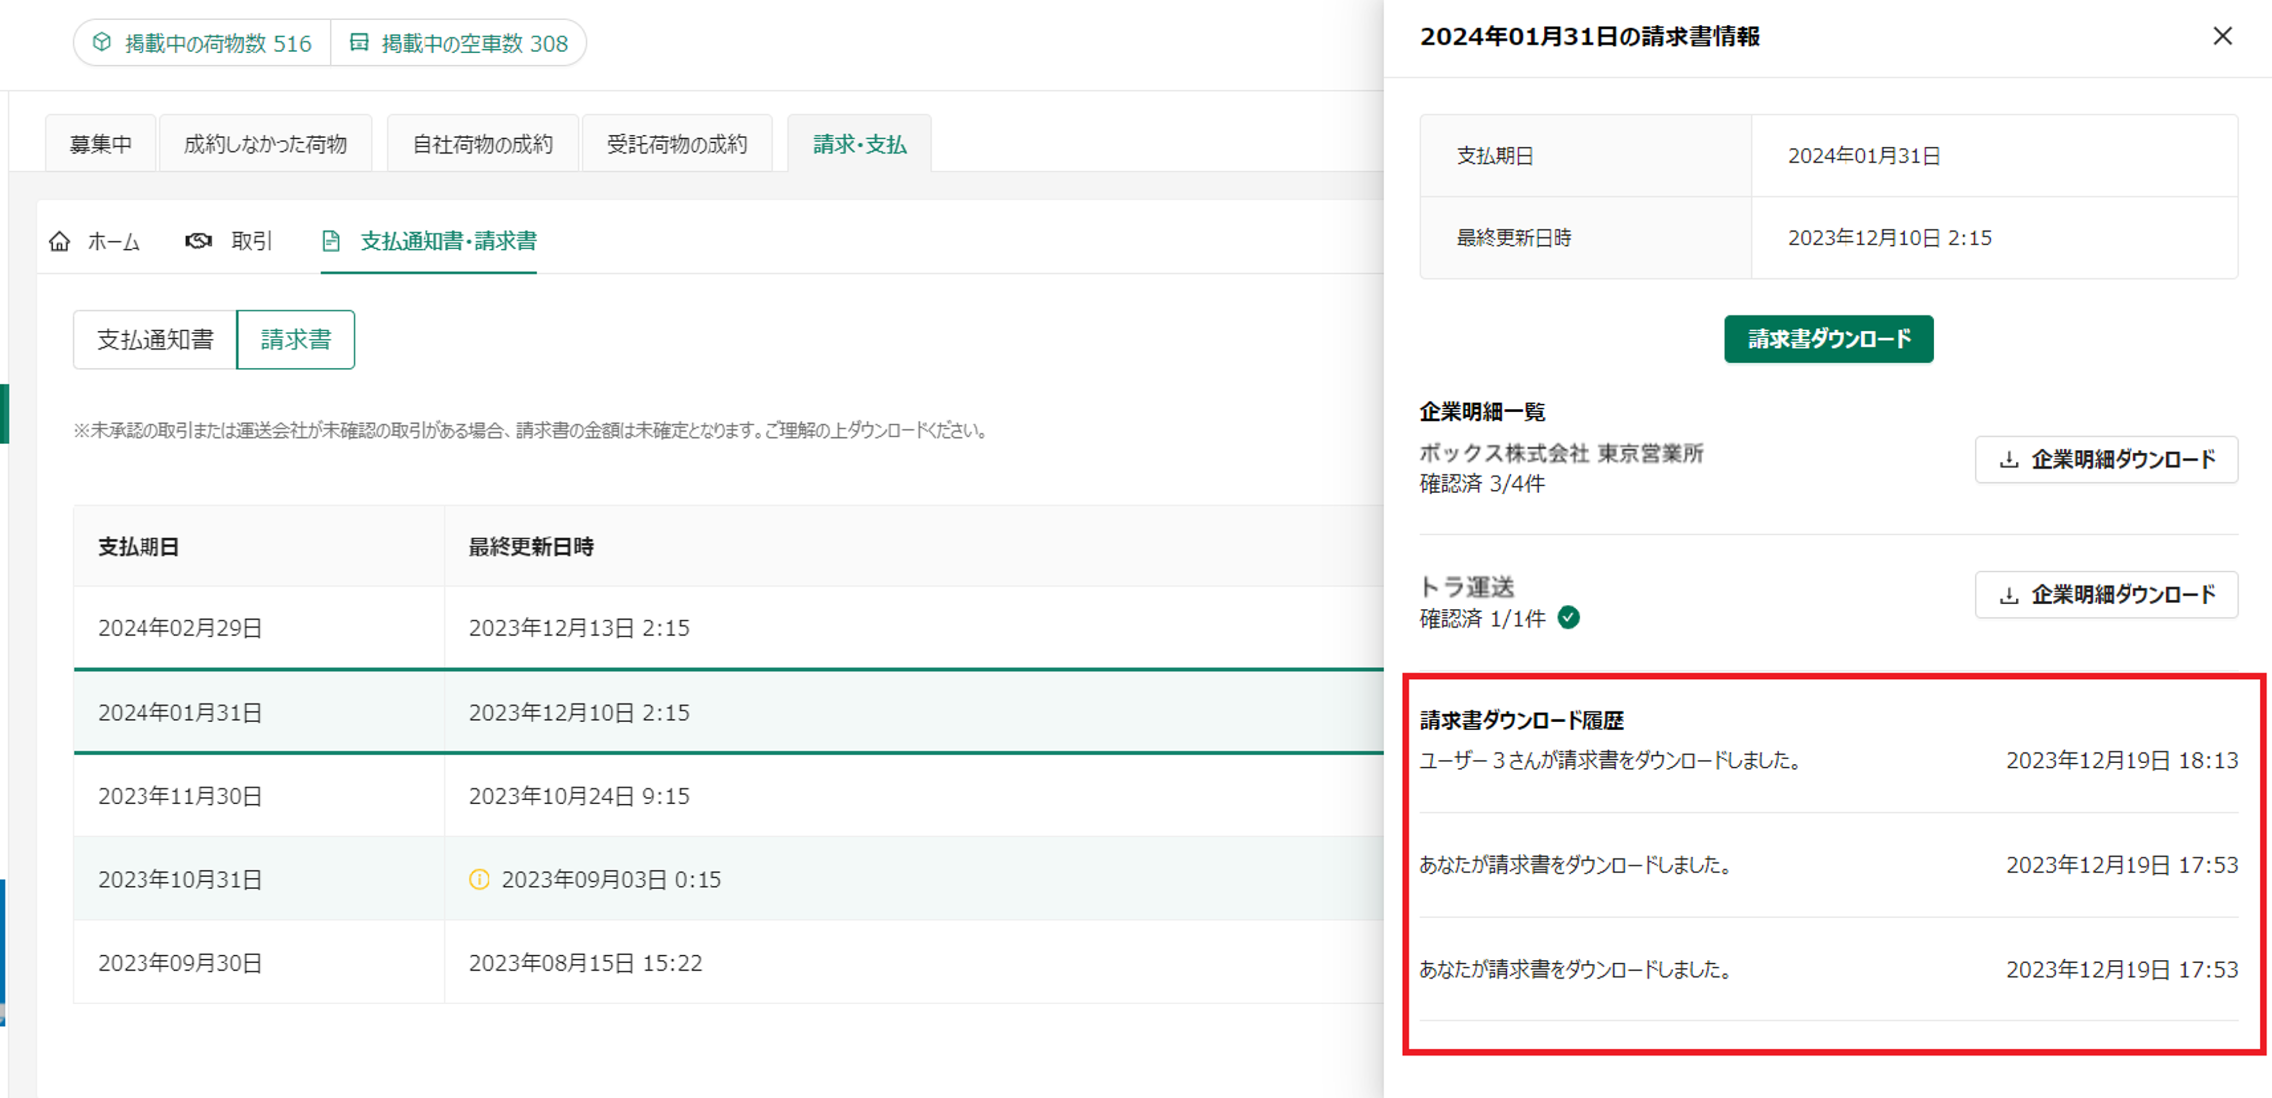Screen dimensions: 2272x1098
Task: Click history timestamp 2023年12月19日 18:13
Action: [2122, 760]
